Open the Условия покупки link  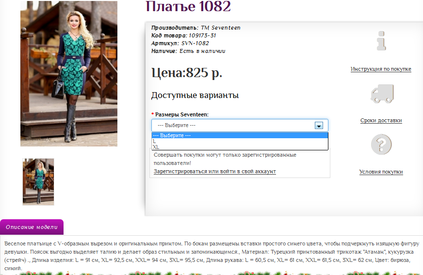(x=381, y=172)
